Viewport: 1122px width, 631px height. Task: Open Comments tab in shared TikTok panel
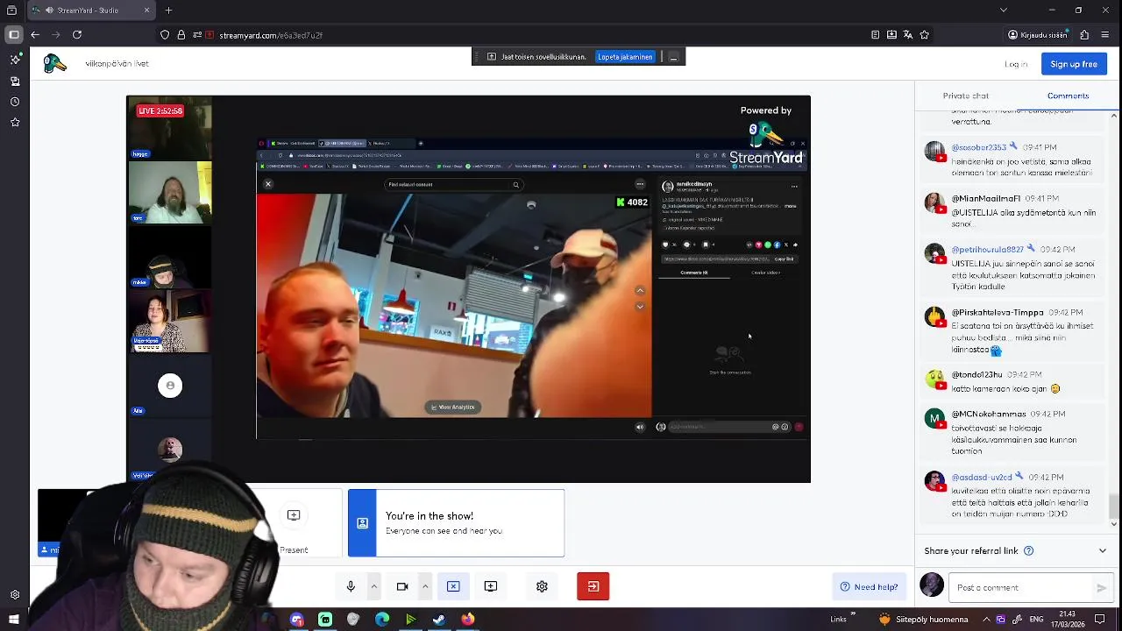[x=694, y=273]
